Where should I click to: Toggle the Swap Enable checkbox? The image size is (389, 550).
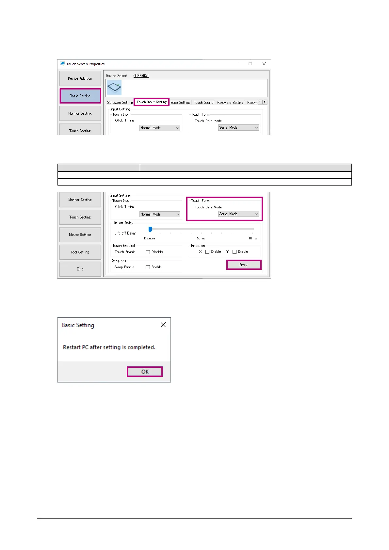point(148,267)
